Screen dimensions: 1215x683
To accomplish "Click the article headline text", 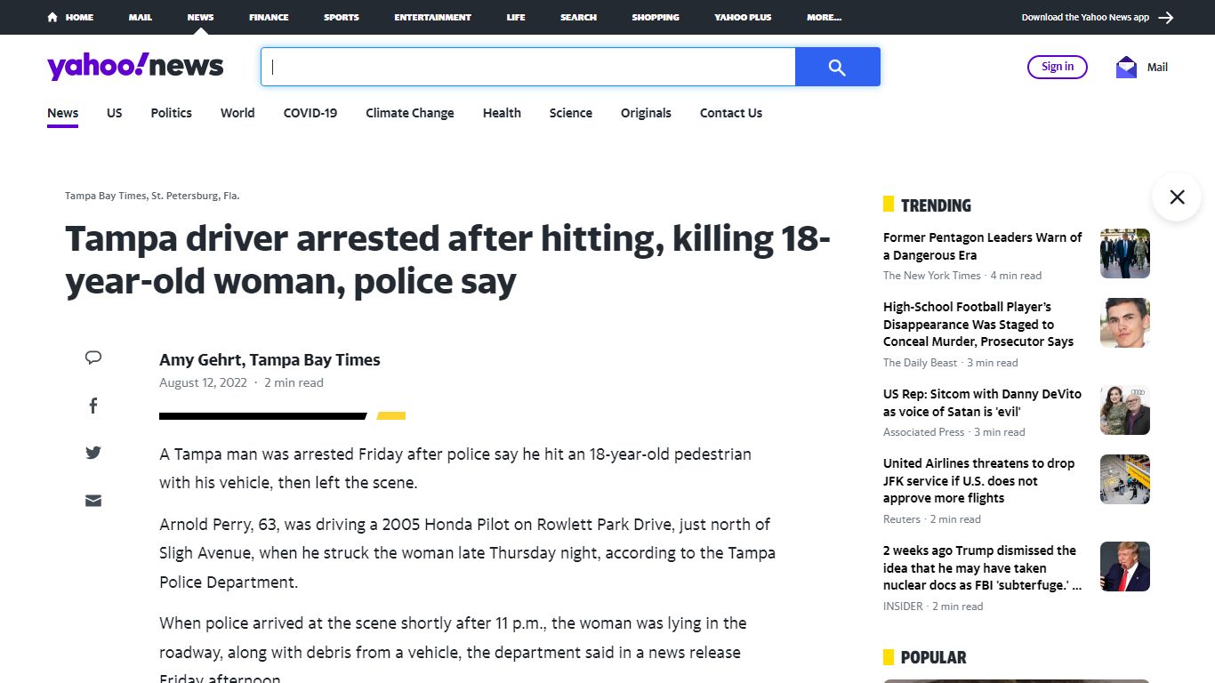I will click(x=447, y=261).
